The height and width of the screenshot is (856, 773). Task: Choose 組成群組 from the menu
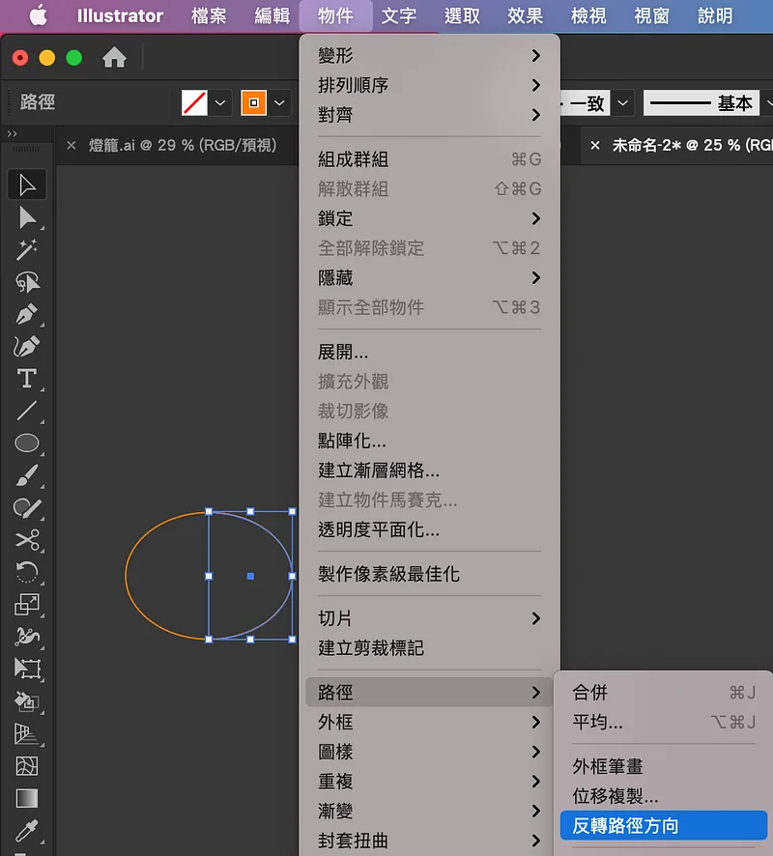[x=429, y=159]
